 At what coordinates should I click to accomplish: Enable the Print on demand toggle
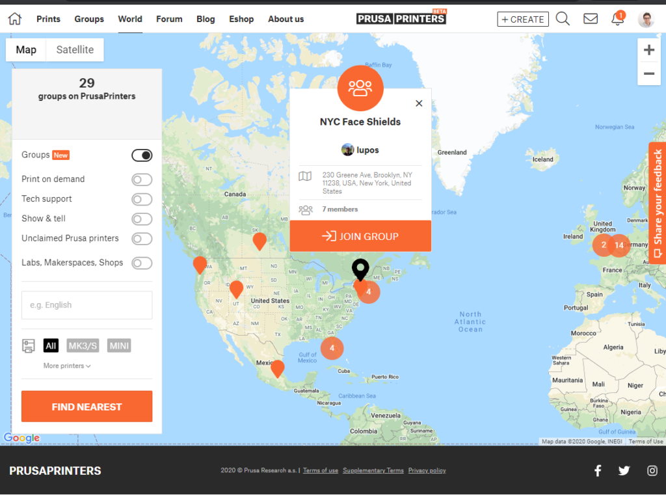point(142,180)
